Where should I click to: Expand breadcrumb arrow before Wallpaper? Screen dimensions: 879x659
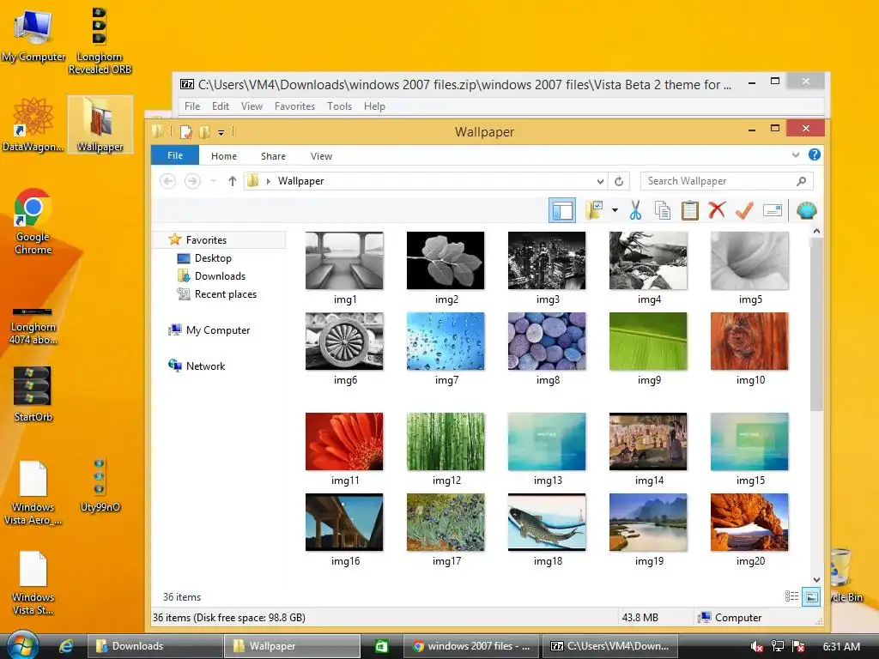coord(269,181)
